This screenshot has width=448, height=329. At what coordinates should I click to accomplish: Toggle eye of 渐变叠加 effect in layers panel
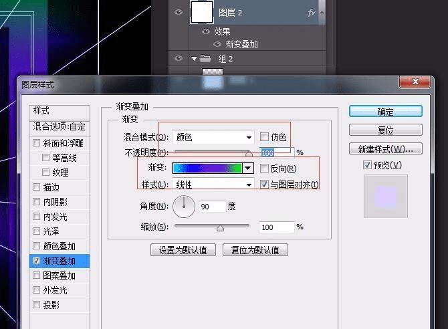(217, 44)
